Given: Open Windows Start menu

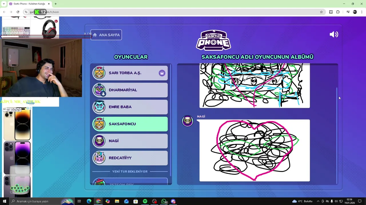Looking at the screenshot, I should (4, 201).
